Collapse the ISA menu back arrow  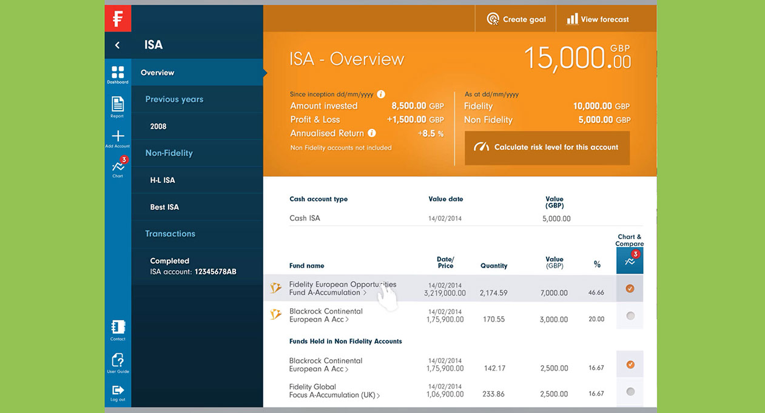click(x=118, y=45)
